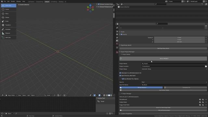
Task: Uncheck Open Directory after Build
Action: pyautogui.click(x=120, y=76)
